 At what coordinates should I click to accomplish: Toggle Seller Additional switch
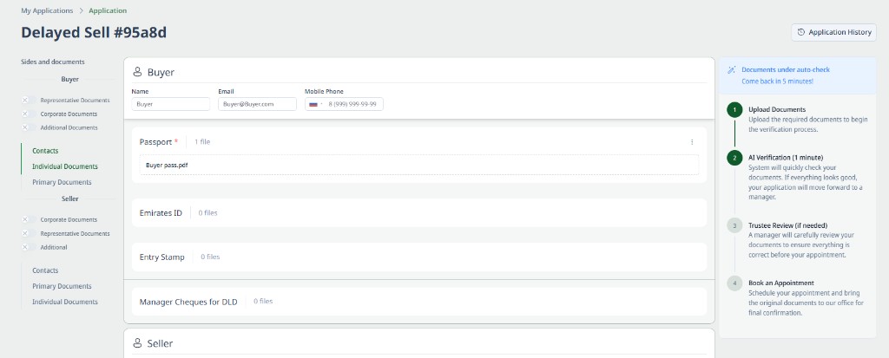(29, 248)
